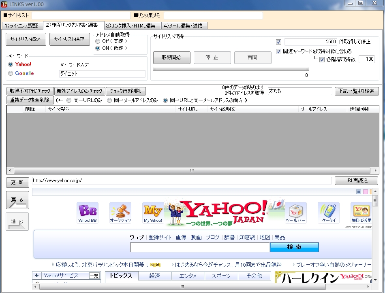Click the サイトリスト保存 button

pos(69,39)
